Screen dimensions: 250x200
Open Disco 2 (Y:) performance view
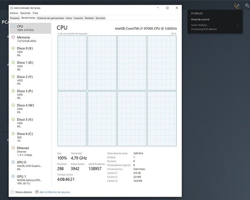[x=30, y=80]
